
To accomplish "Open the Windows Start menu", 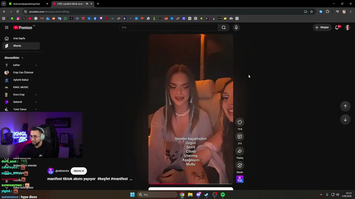I will (132, 195).
